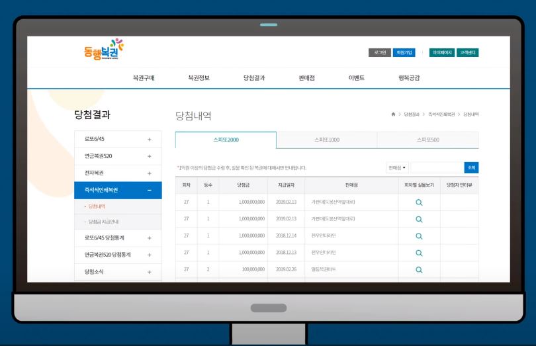Open the 이벤트 menu
This screenshot has height=346, width=536.
click(357, 78)
